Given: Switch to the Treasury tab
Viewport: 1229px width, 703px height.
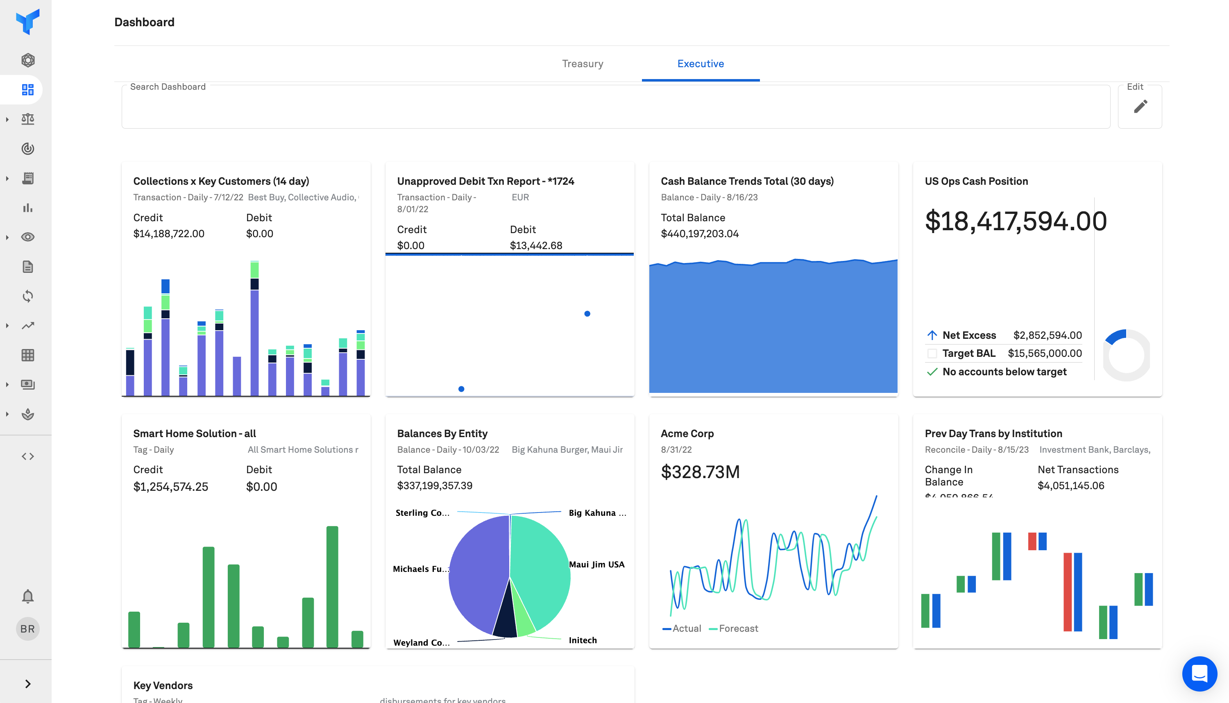Looking at the screenshot, I should pos(582,64).
